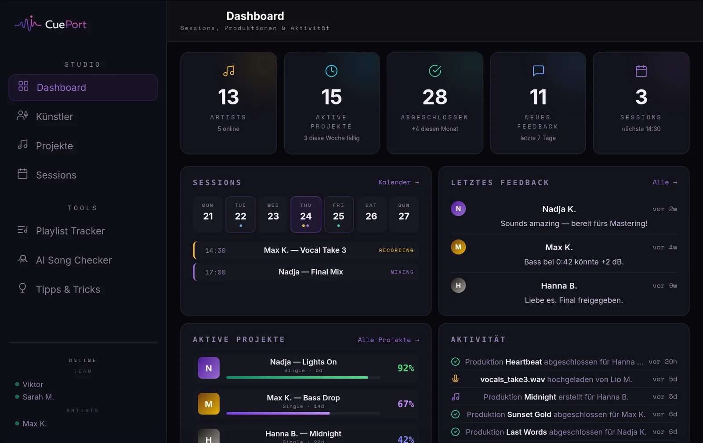The image size is (703, 443).
Task: Click the M tile beside Max K. — Bass Drop
Action: pyautogui.click(x=209, y=404)
